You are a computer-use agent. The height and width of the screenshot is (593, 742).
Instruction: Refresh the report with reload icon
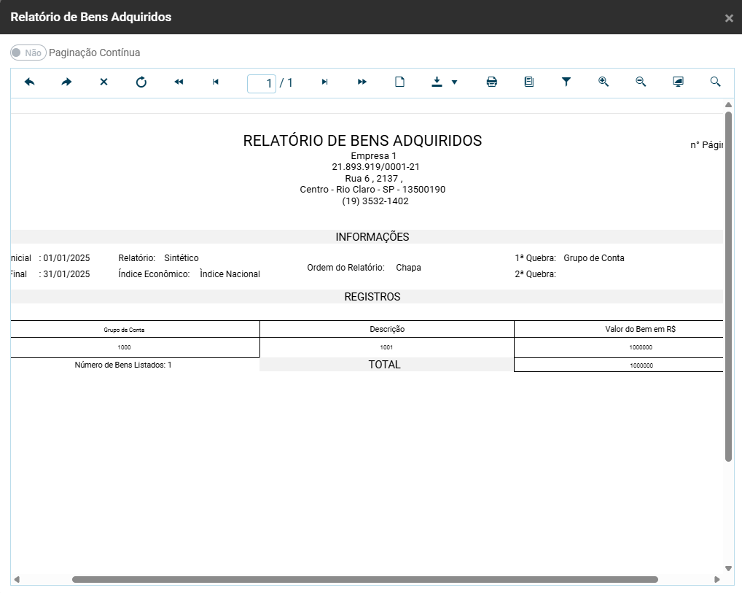tap(141, 82)
